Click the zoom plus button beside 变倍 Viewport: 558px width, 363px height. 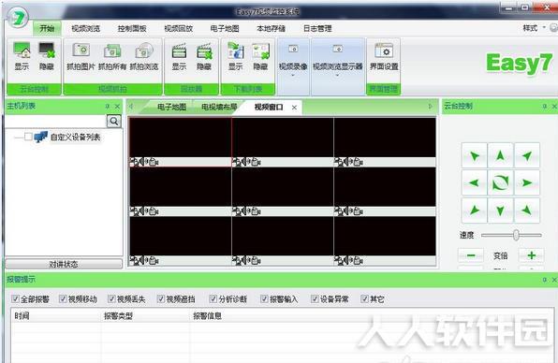[531, 255]
